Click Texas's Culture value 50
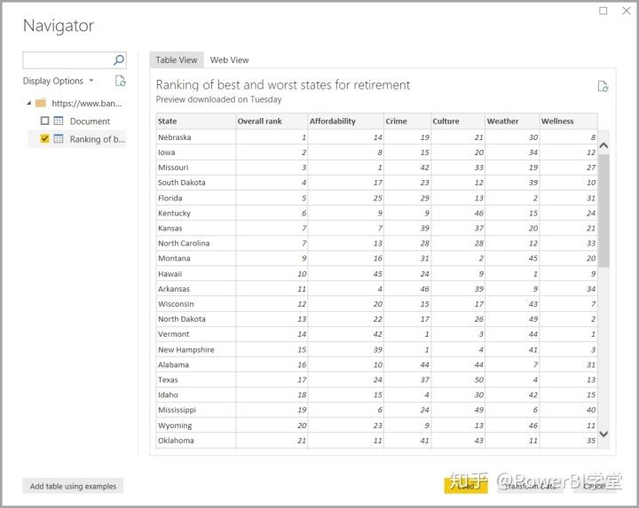 [479, 379]
